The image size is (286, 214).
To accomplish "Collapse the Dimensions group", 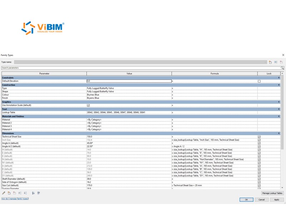I will coord(279,133).
